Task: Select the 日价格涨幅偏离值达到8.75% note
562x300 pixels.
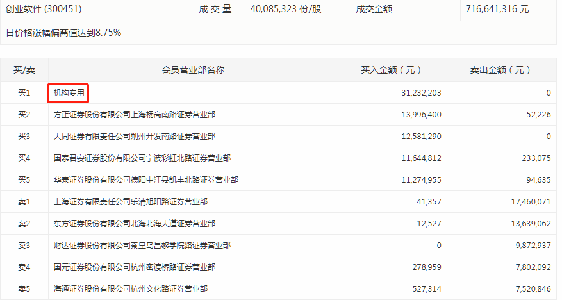Action: (x=63, y=33)
